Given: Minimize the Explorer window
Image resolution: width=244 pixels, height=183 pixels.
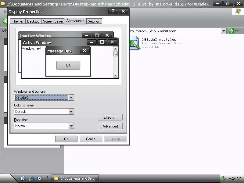Looking at the screenshot, I should coord(217,4).
